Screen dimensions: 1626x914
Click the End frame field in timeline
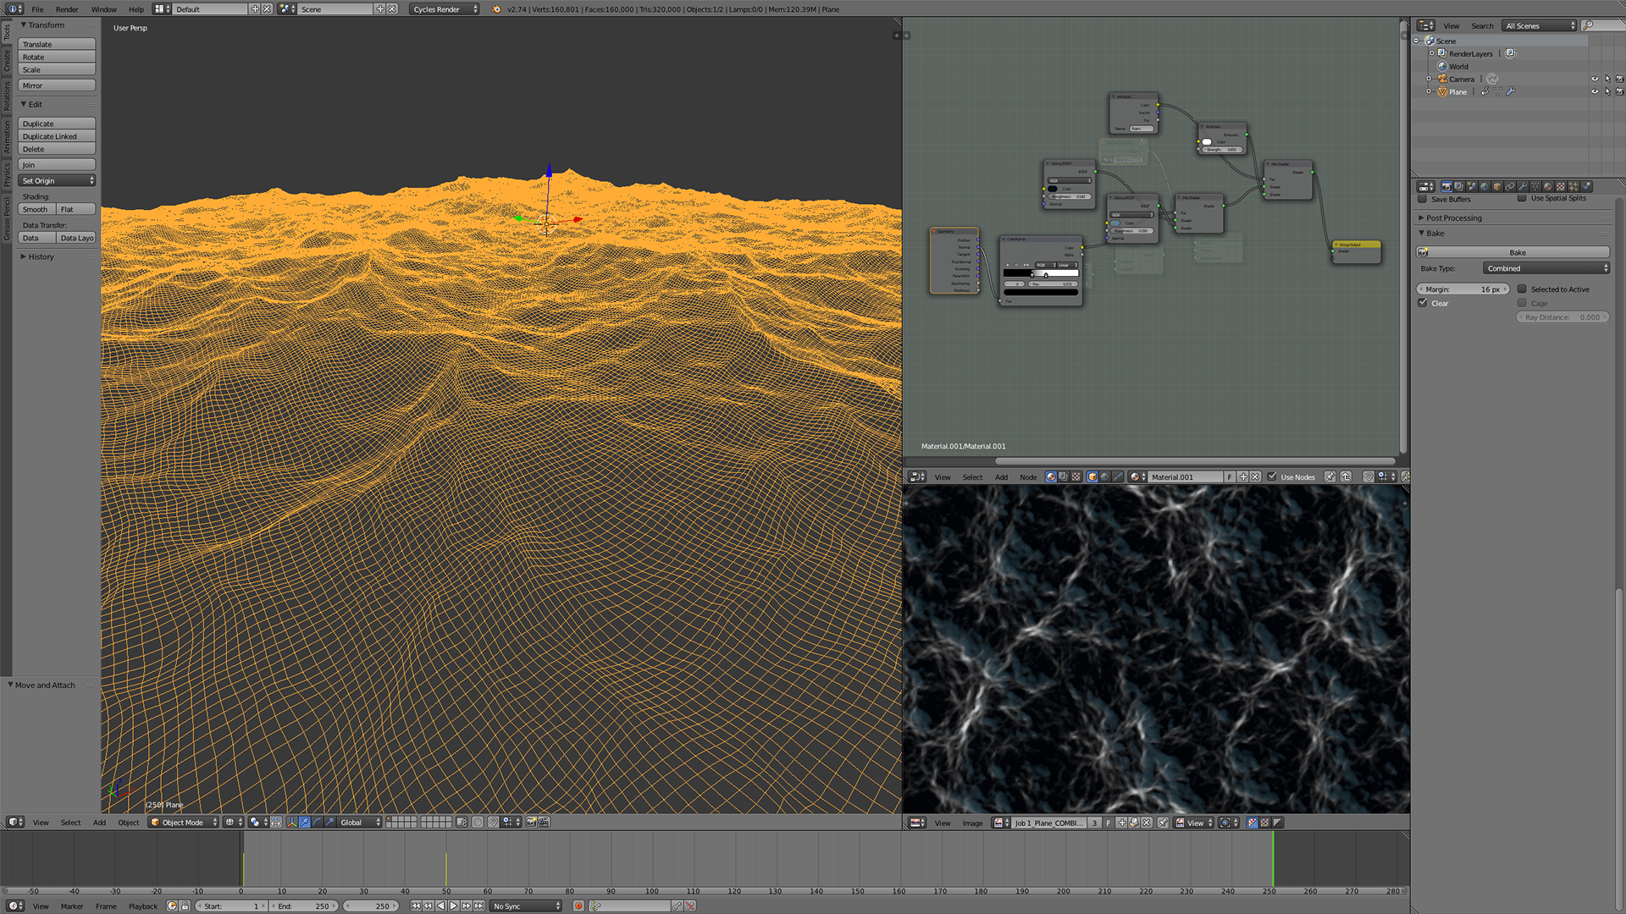(304, 906)
